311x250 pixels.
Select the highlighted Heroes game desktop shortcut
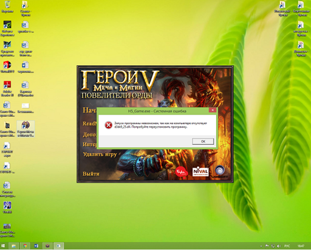pos(26,129)
